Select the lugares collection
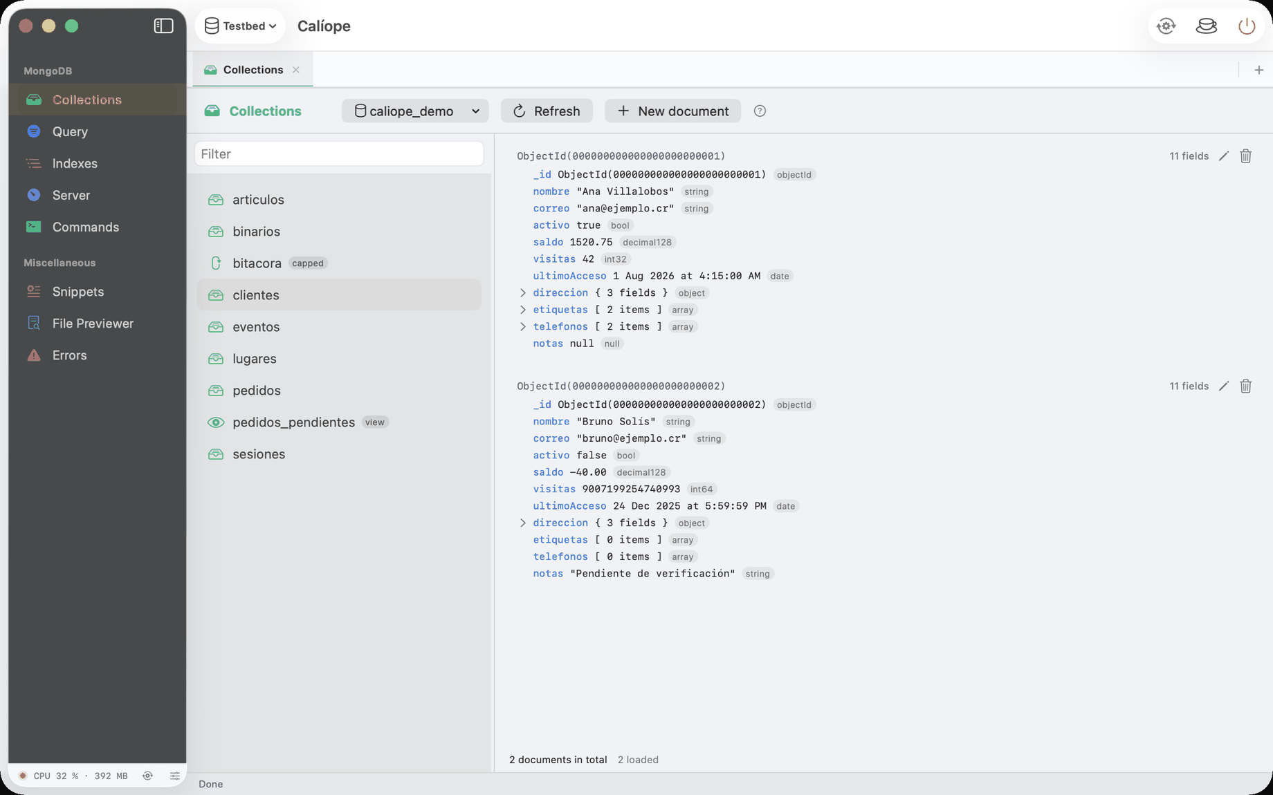1273x795 pixels. [x=339, y=359]
